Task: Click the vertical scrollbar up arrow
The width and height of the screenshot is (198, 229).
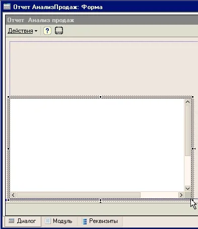Action: click(187, 102)
